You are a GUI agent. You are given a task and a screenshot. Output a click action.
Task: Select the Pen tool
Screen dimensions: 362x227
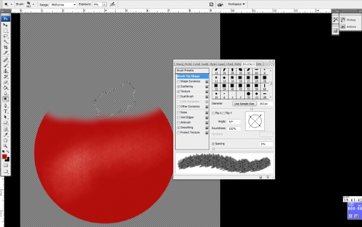(x=5, y=106)
